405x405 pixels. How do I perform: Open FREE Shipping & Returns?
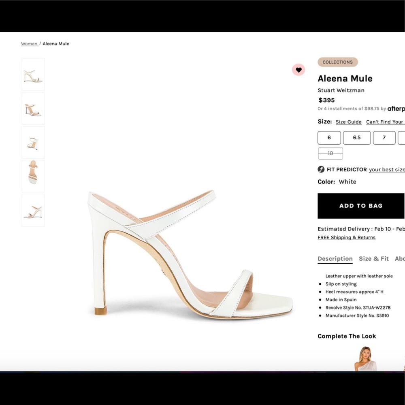(346, 237)
